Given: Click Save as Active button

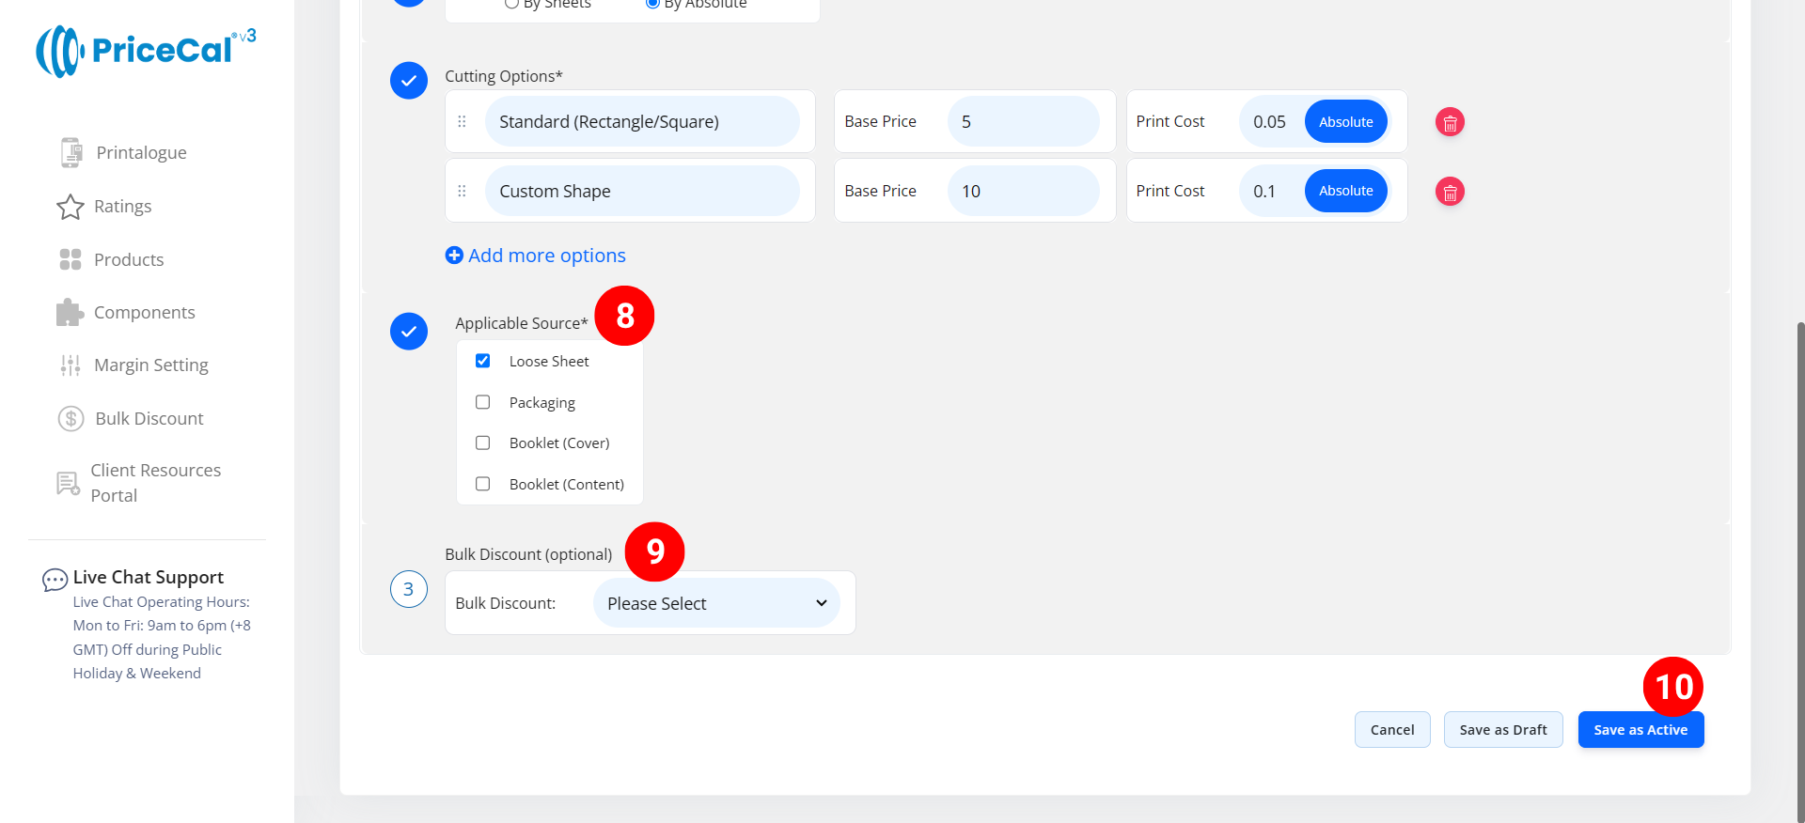Looking at the screenshot, I should point(1640,730).
